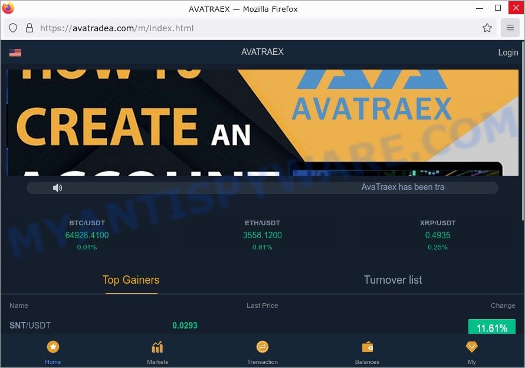The image size is (525, 368).
Task: Click the 0.0293 last price value
Action: pos(185,326)
